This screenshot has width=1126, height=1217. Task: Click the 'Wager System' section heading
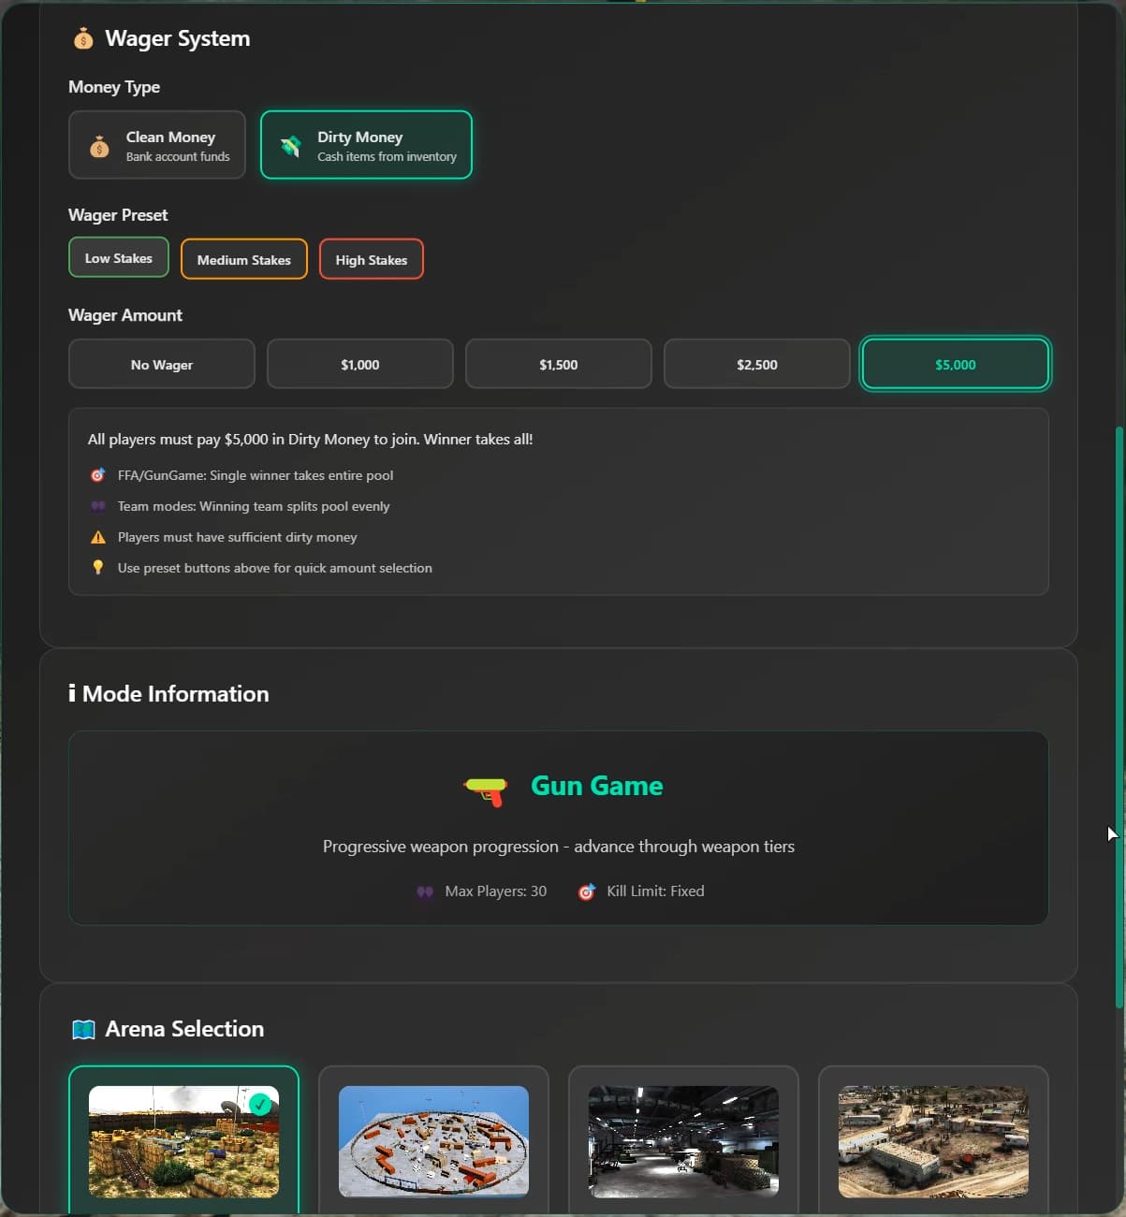(178, 38)
